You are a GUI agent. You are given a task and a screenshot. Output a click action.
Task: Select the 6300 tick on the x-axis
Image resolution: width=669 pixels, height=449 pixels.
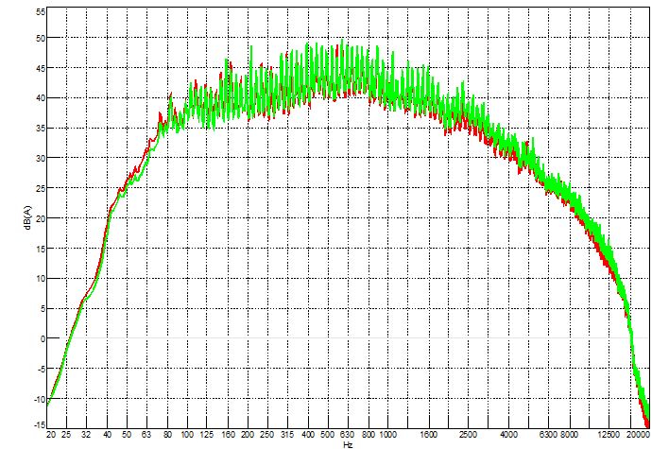pos(548,435)
